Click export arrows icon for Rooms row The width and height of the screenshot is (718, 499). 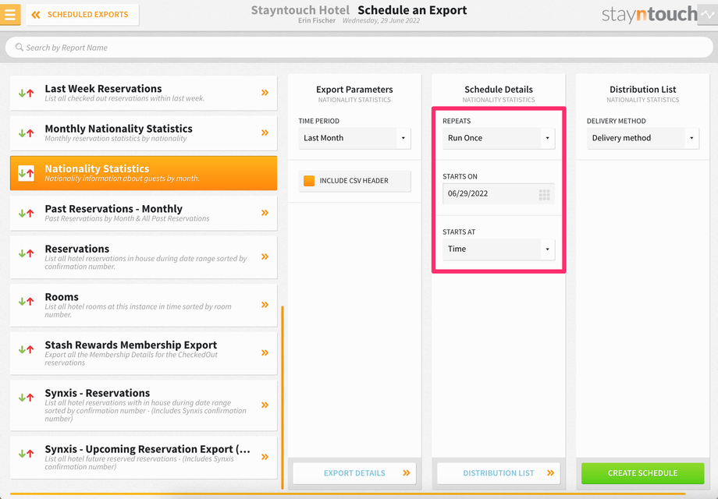[26, 302]
